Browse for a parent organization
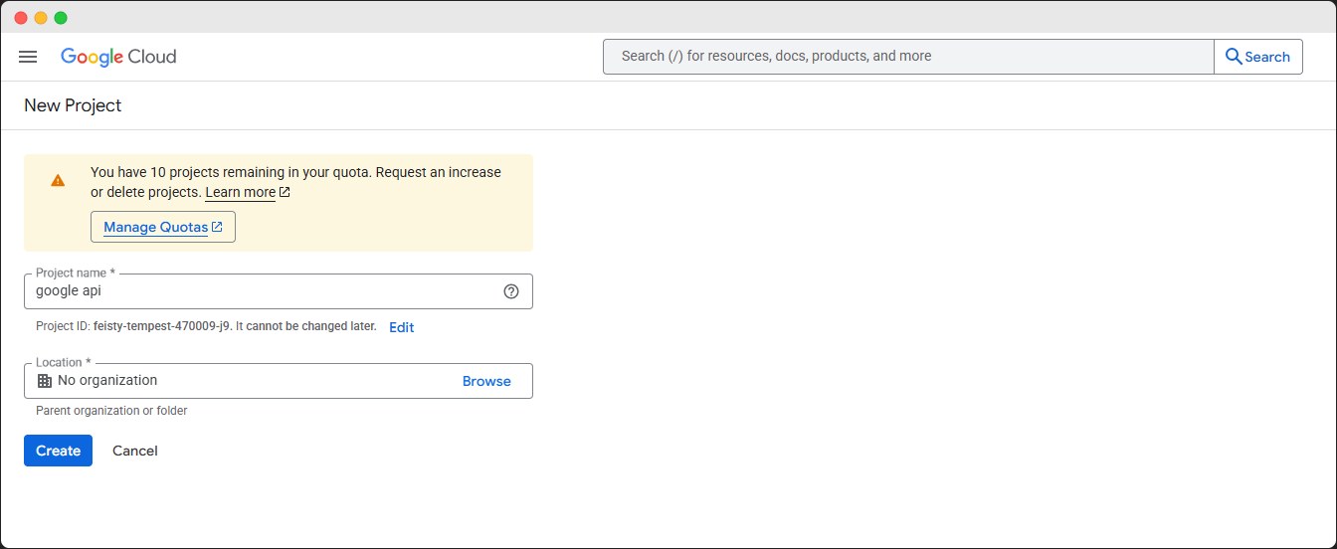Screen dimensions: 1337x549 pyautogui.click(x=486, y=381)
